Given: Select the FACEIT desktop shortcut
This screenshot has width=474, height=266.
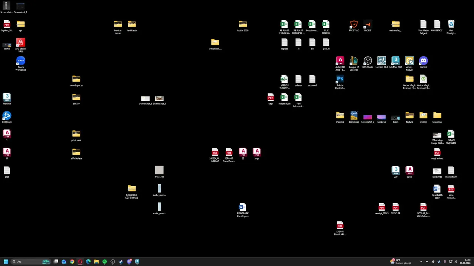Looking at the screenshot, I should pos(368,26).
